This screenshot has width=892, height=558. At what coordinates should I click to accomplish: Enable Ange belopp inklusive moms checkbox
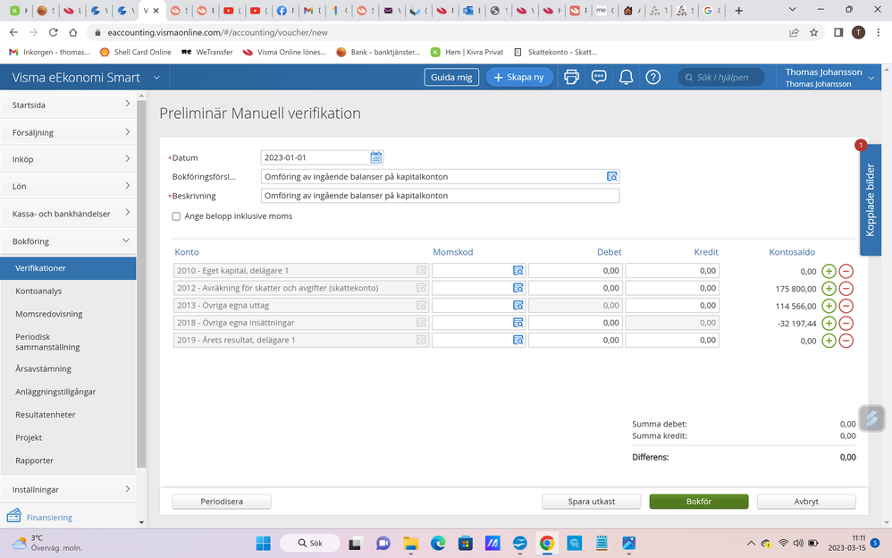(176, 216)
